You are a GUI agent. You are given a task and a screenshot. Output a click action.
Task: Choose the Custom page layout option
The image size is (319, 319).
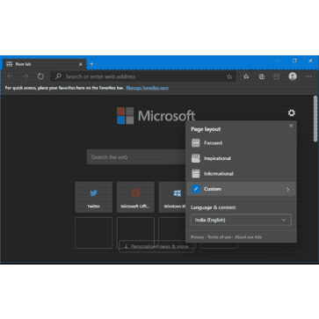coord(241,189)
